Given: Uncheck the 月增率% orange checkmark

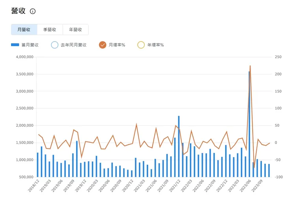Looking at the screenshot, I should pos(103,45).
